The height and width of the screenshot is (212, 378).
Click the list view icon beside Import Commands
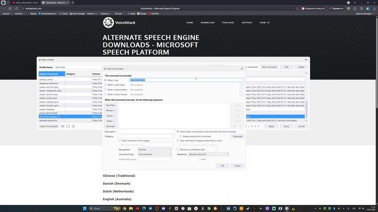[x=63, y=126]
